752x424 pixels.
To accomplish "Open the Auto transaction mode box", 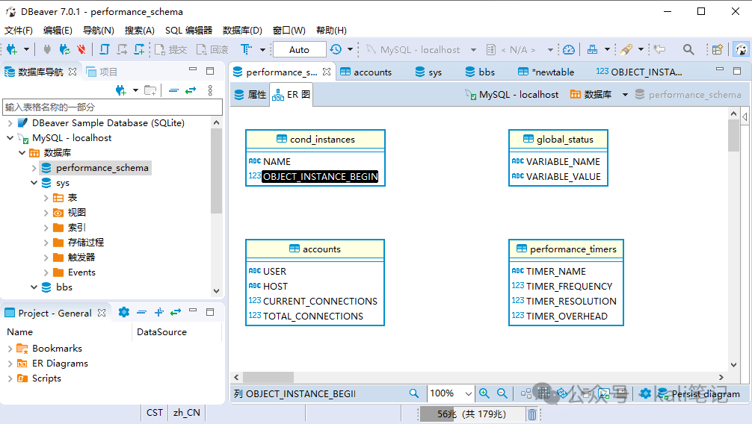I will coord(299,49).
